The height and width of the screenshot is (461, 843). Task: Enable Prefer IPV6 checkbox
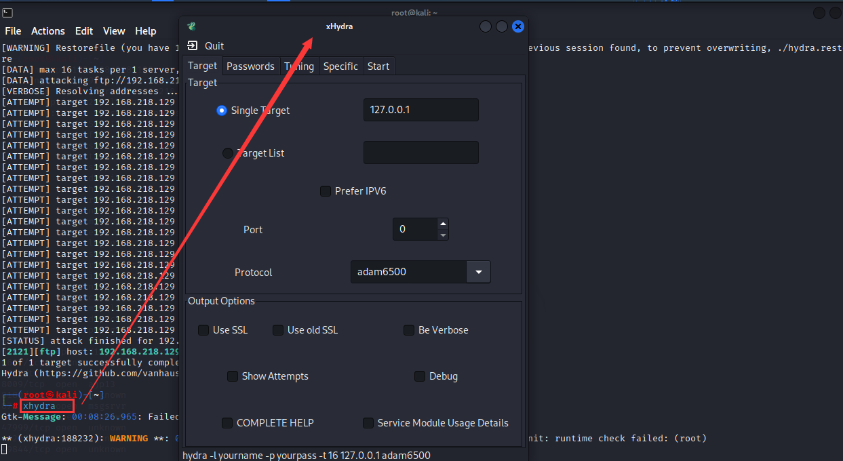[326, 191]
